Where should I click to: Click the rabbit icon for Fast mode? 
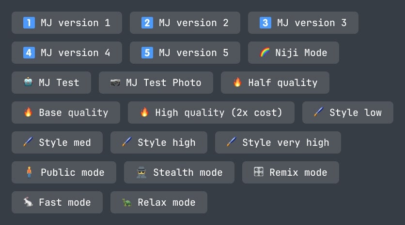(x=28, y=202)
